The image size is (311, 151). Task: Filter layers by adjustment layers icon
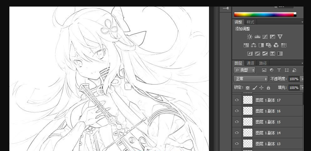tap(272, 70)
